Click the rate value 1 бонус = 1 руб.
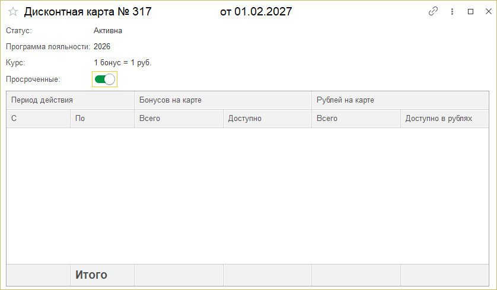Screen dimensions: 497x290 [123, 62]
